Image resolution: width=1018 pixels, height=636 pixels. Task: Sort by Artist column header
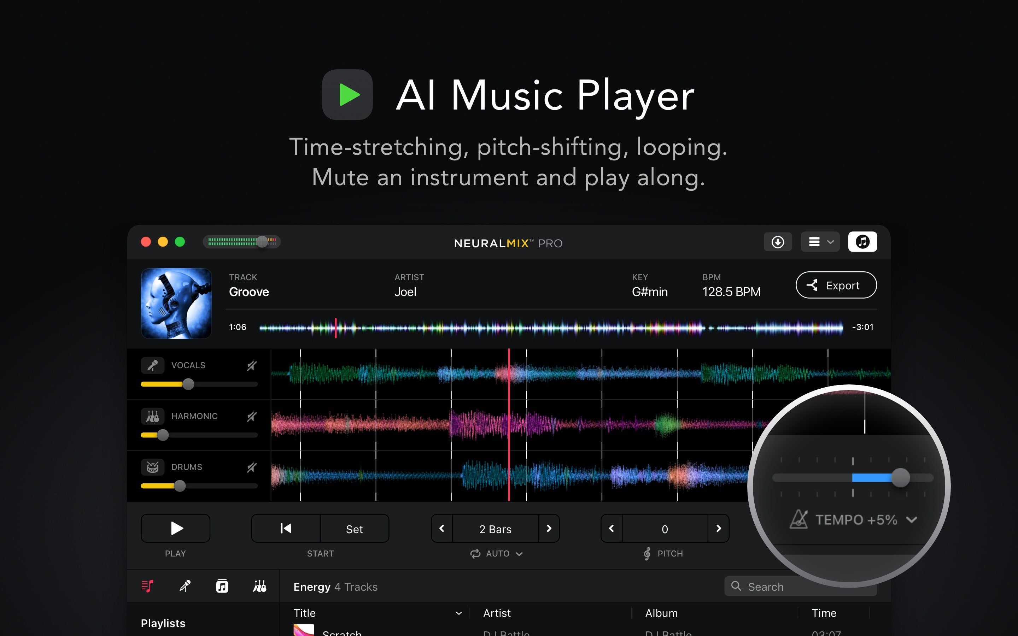497,613
